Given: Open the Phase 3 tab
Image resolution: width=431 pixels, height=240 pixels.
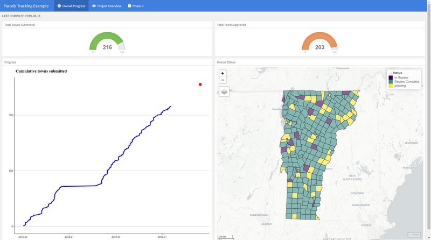Looking at the screenshot, I should coord(138,6).
